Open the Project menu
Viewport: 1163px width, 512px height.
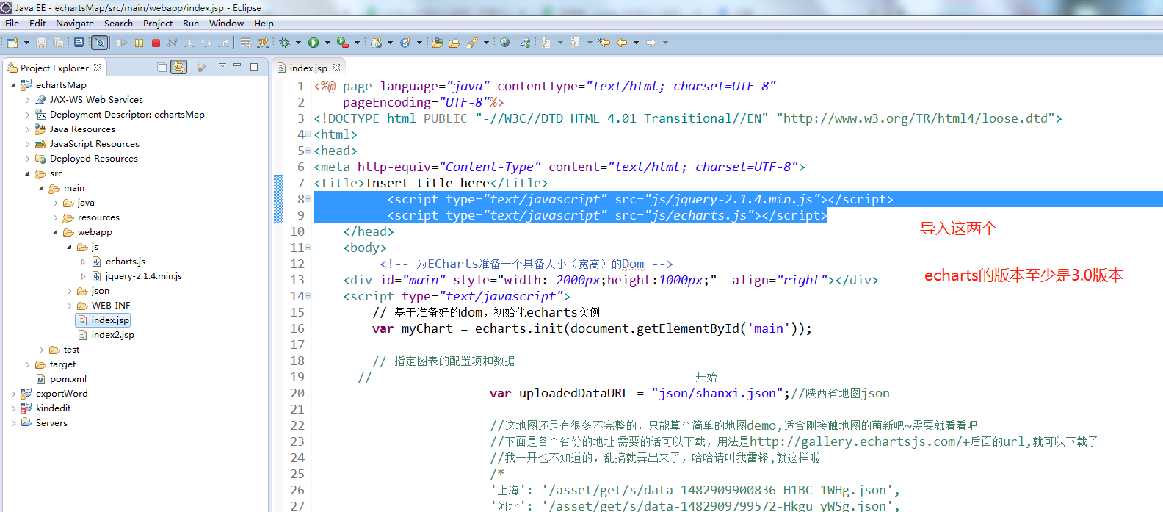(x=158, y=24)
